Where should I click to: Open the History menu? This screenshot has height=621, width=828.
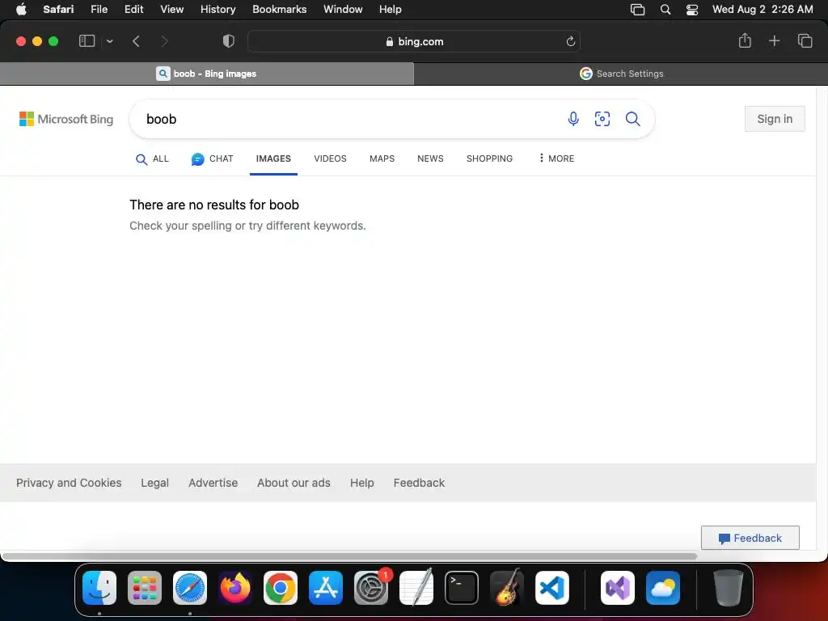[x=218, y=10]
